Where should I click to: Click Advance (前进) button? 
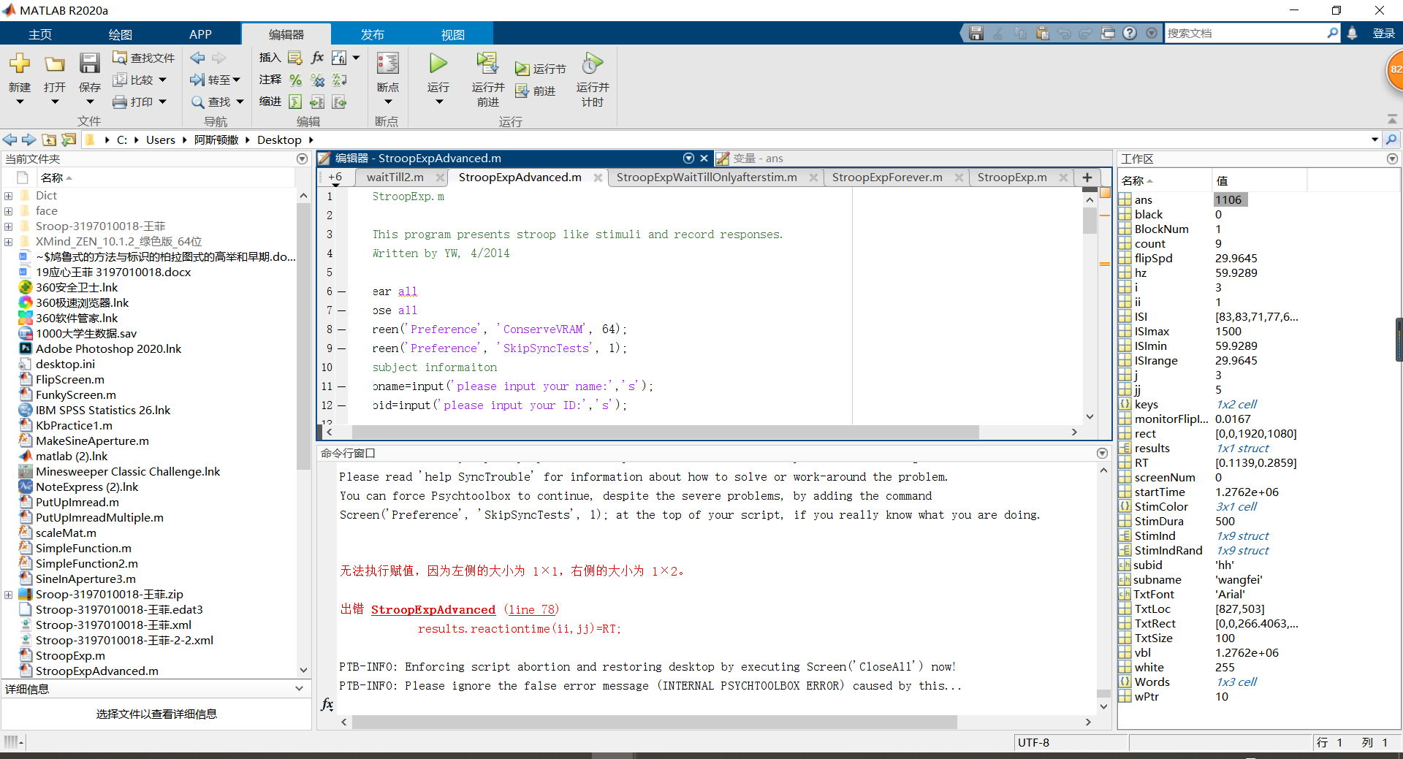click(x=536, y=91)
